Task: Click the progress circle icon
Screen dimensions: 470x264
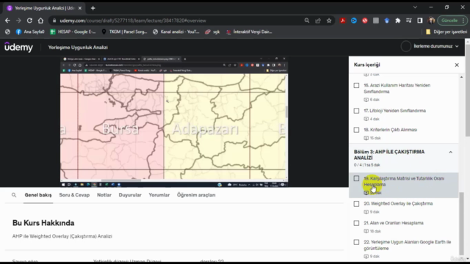Action: (x=406, y=46)
